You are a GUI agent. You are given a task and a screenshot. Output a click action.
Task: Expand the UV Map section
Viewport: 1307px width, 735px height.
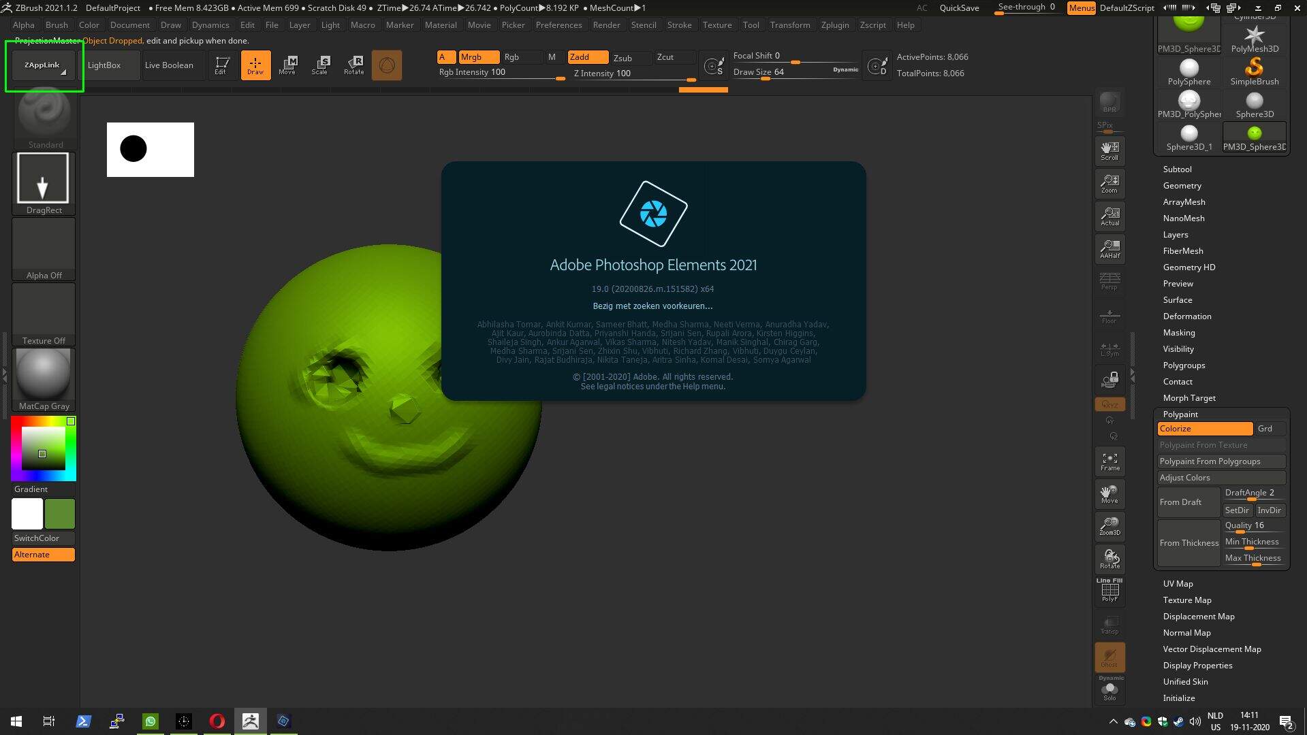1178,584
